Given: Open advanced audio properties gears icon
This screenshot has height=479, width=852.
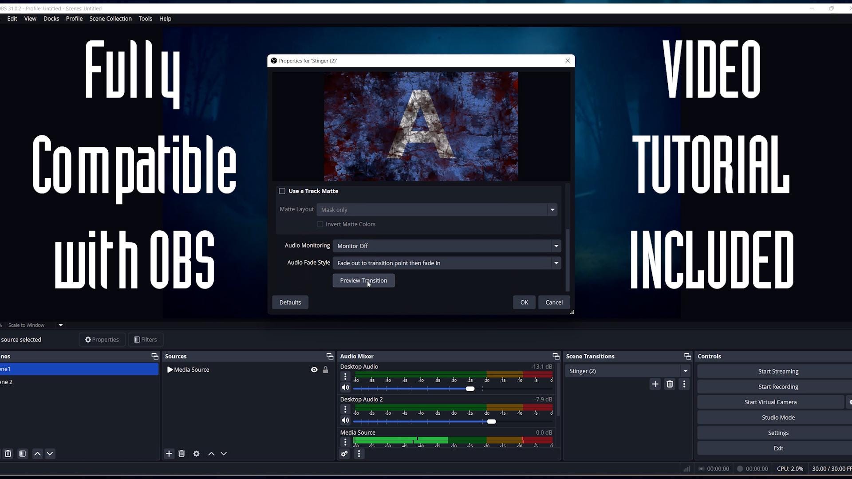Looking at the screenshot, I should [344, 454].
